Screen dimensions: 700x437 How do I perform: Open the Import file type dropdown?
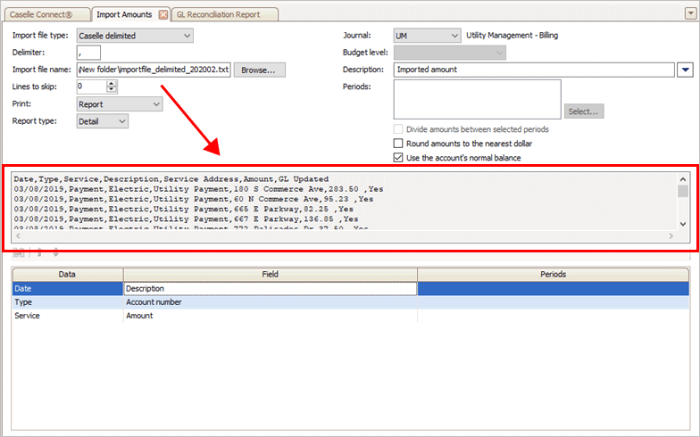pos(187,36)
